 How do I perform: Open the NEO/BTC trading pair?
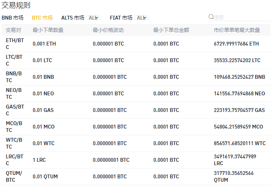(x=15, y=94)
